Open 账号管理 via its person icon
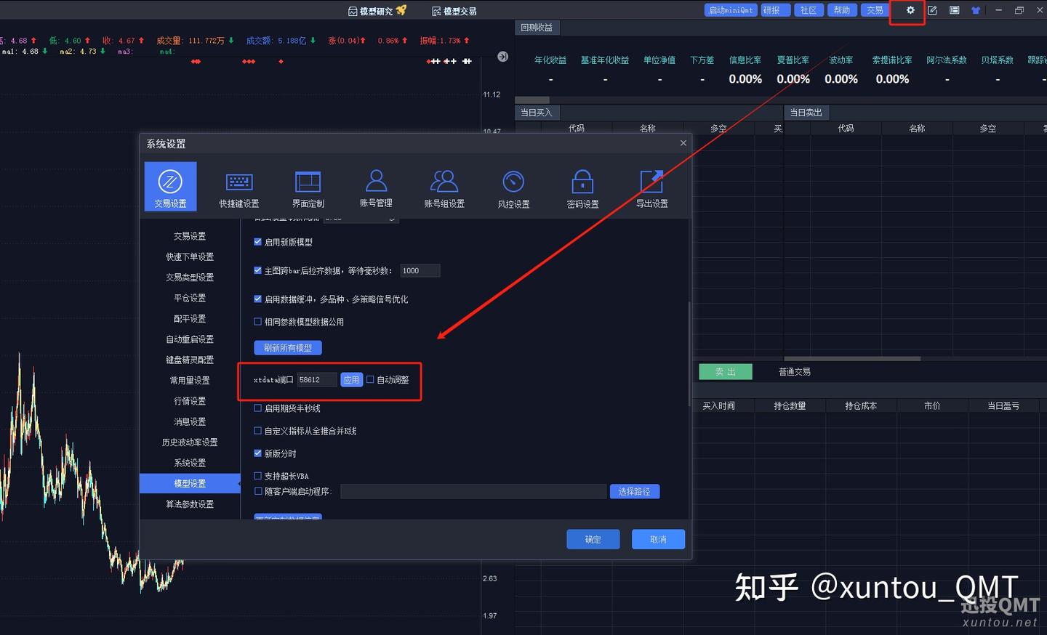Viewport: 1047px width, 635px height. point(376,186)
